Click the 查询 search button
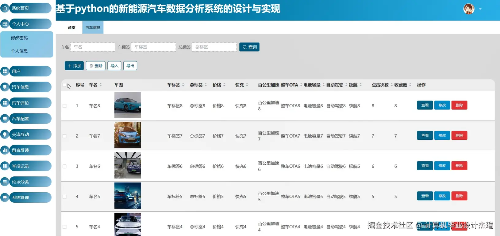Screen dimensions: 500x236 pos(249,47)
